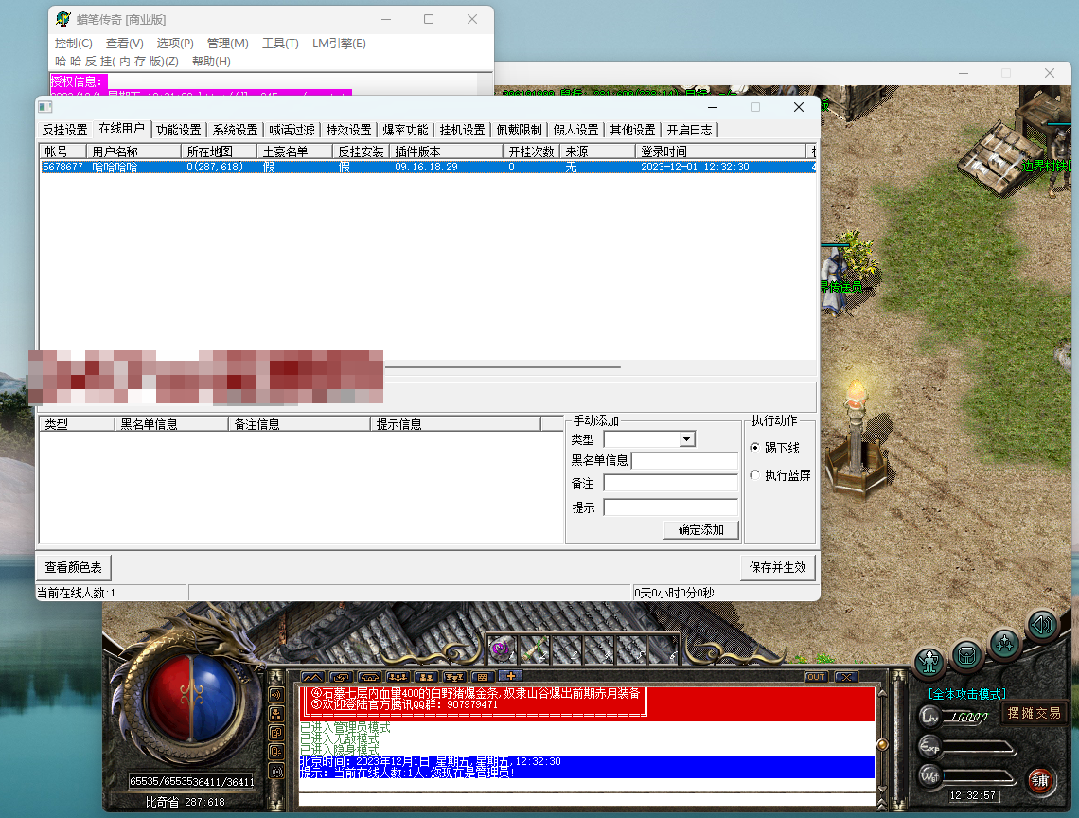This screenshot has height=818, width=1079.
Task: Open the red 铺 shop icon
Action: click(x=1040, y=780)
